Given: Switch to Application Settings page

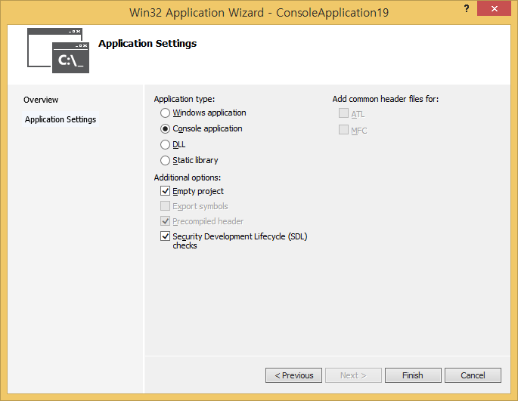Looking at the screenshot, I should 60,119.
